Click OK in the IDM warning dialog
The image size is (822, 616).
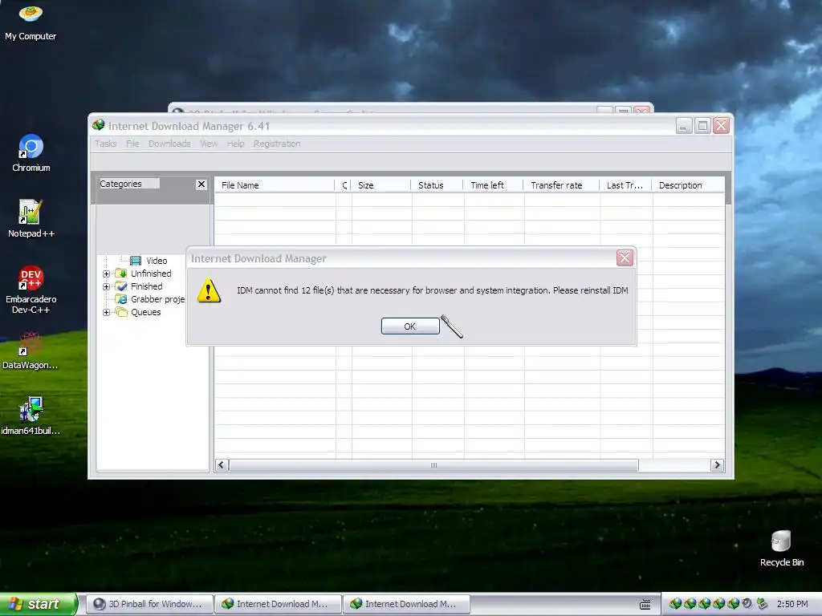(x=410, y=326)
